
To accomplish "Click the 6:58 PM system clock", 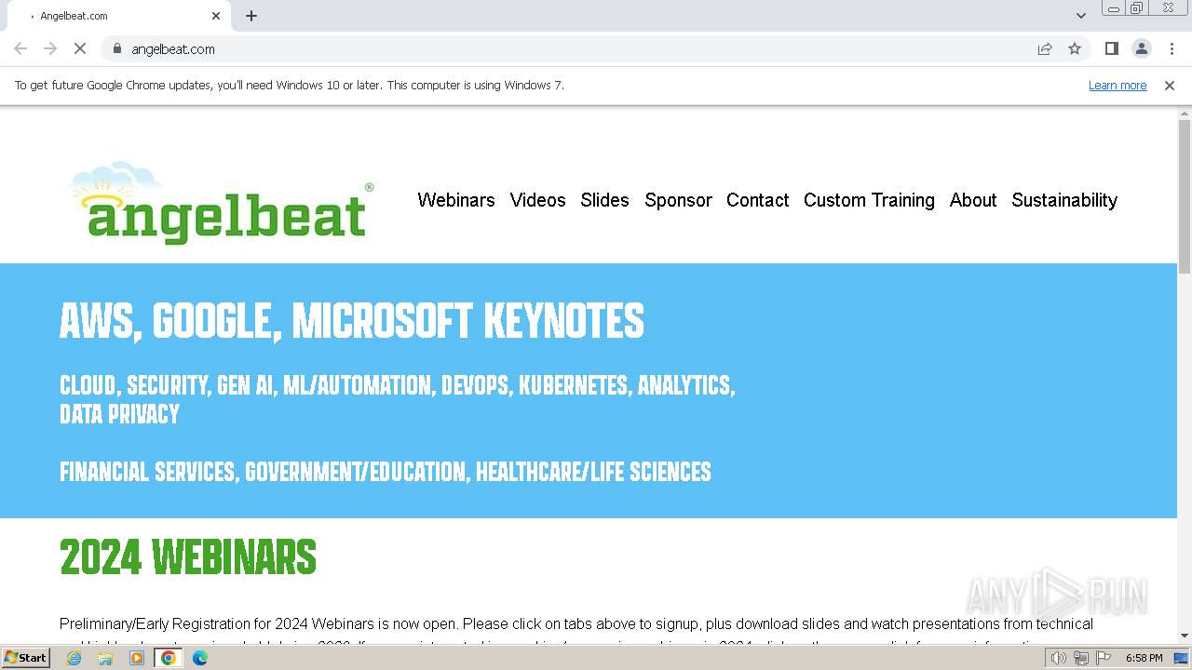I will 1144,658.
